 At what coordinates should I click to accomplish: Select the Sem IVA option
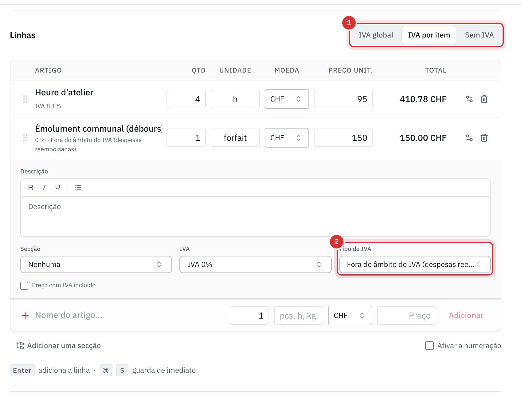tap(479, 35)
